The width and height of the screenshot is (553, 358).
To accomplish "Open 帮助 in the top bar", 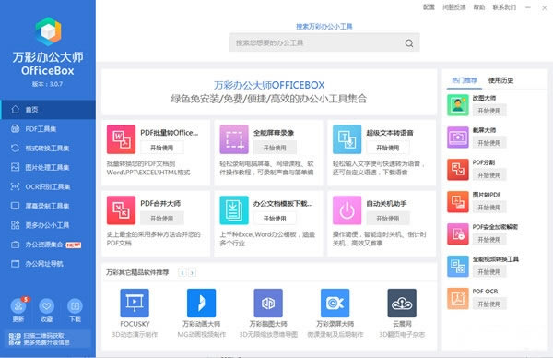I will (479, 7).
